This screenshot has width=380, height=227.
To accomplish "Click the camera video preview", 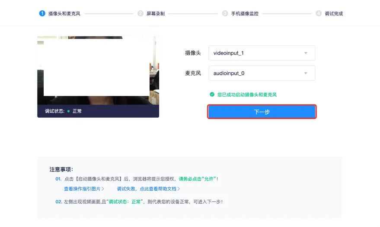I will 98,71.
